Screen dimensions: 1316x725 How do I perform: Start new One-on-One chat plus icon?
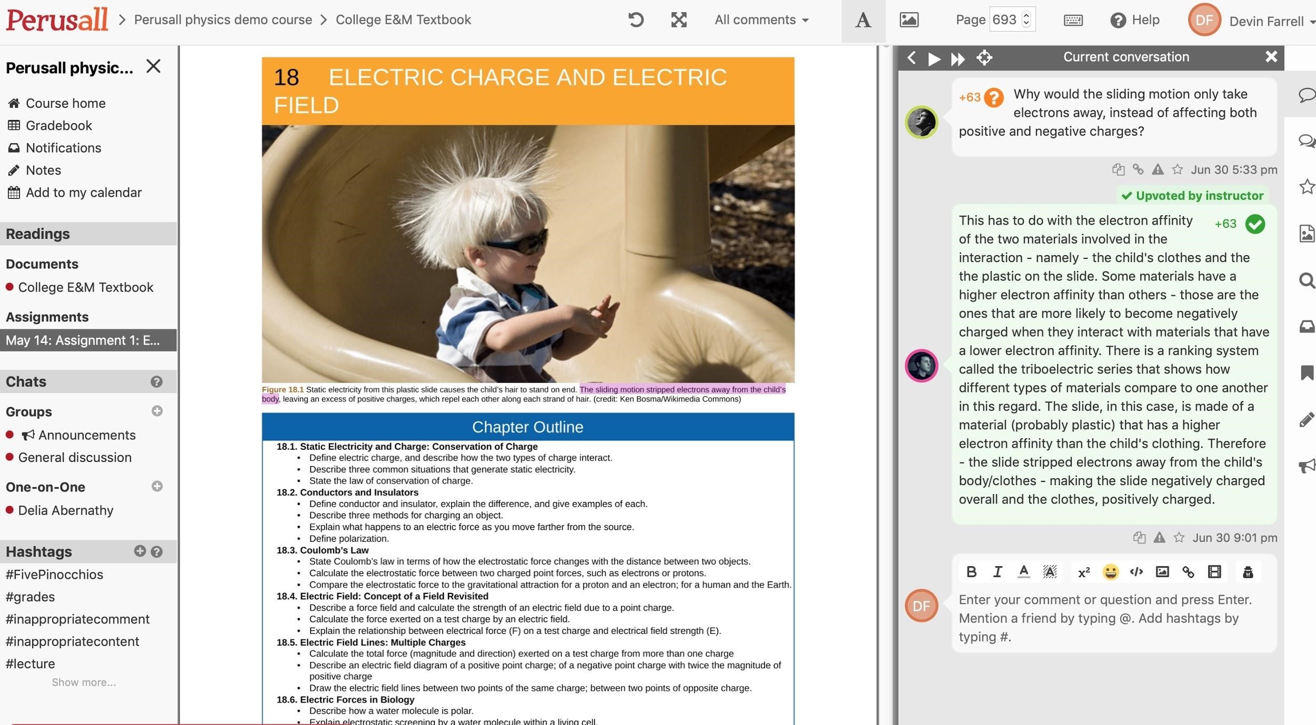point(157,486)
